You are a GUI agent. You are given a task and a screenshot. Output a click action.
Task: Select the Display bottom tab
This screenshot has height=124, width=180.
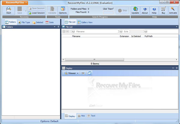(x=70, y=116)
